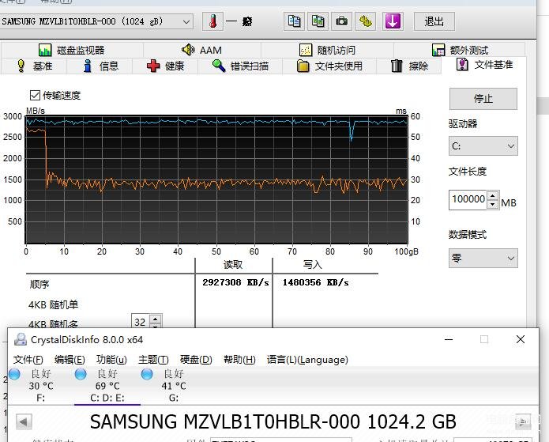Switch to the 随机访问 tab
This screenshot has width=549, height=442.
coord(327,50)
